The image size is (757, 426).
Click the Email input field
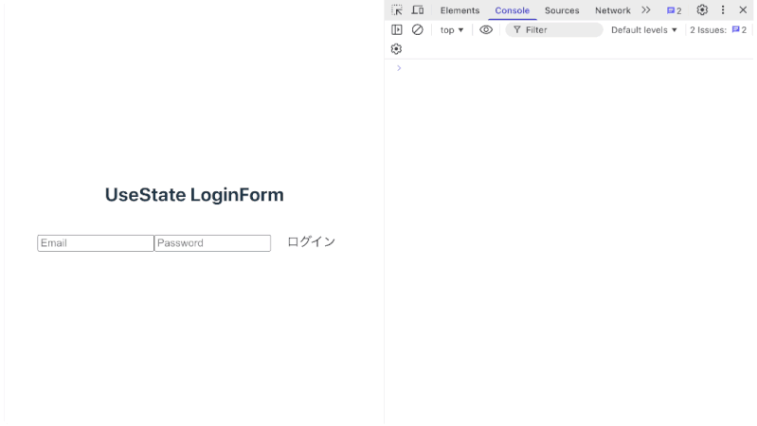95,243
